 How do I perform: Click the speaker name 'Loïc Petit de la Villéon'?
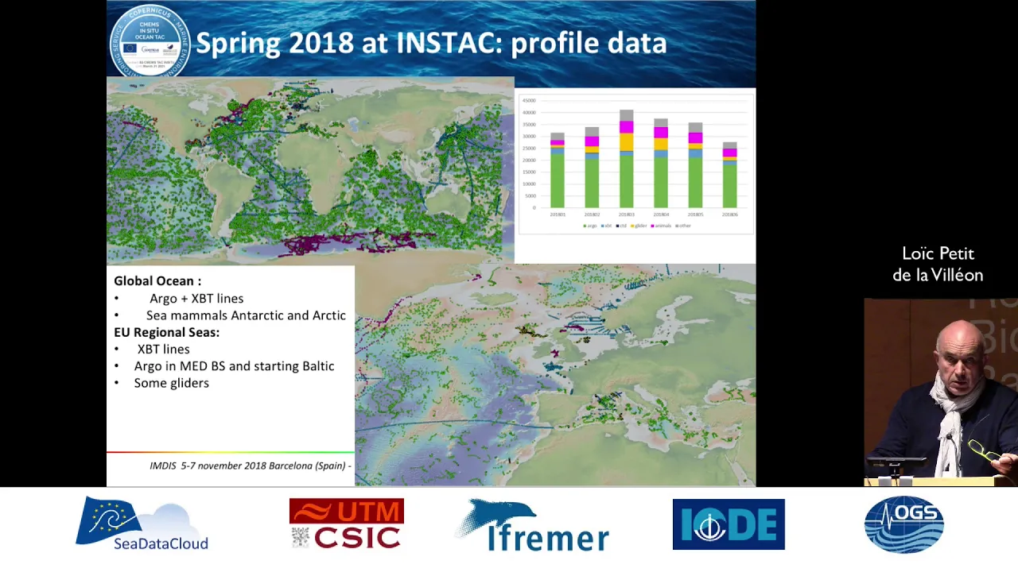(x=938, y=265)
